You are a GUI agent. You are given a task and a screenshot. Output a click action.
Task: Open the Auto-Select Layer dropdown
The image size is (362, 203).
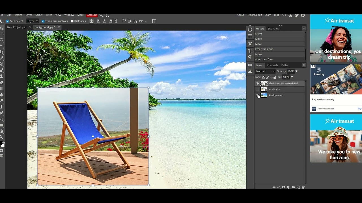pos(33,21)
